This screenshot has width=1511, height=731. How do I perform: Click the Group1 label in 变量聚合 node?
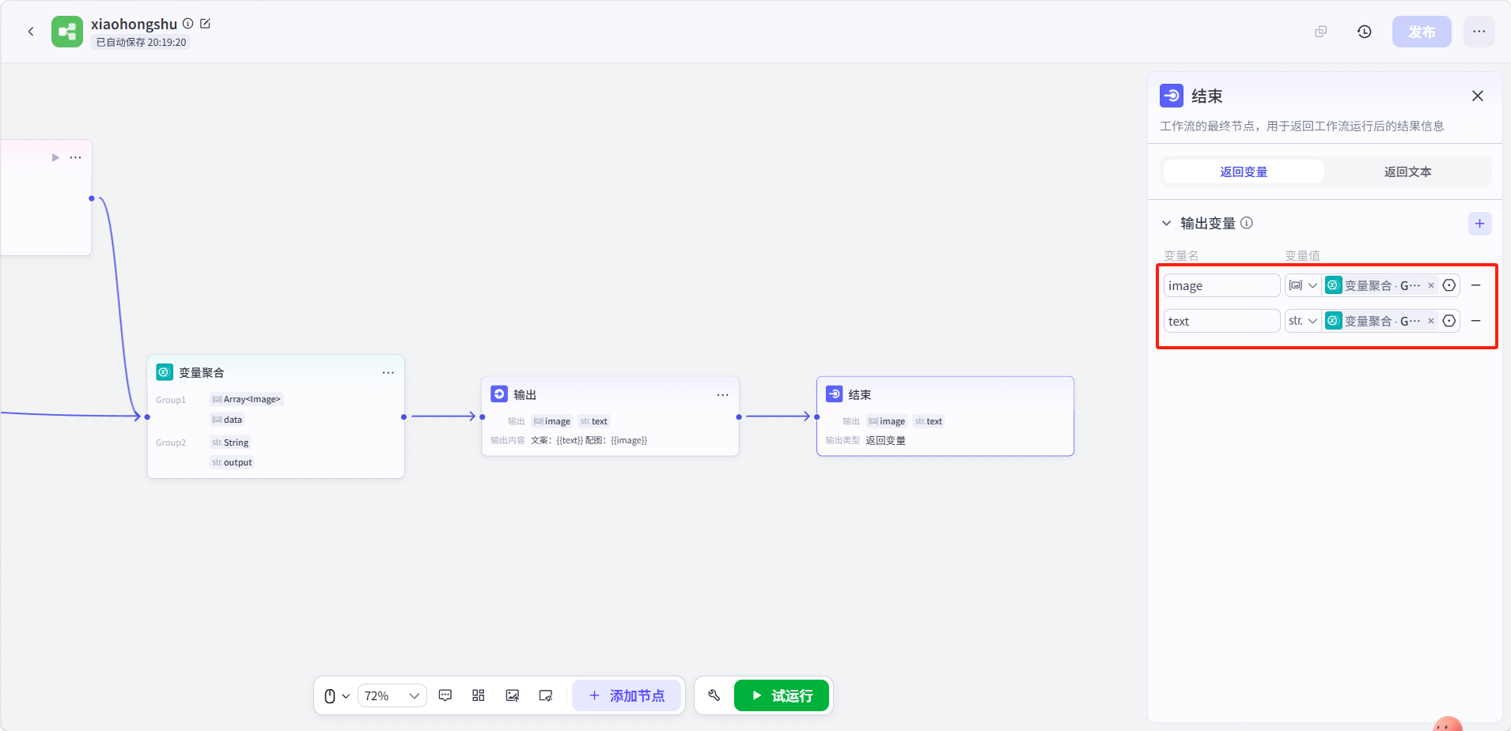(x=171, y=400)
